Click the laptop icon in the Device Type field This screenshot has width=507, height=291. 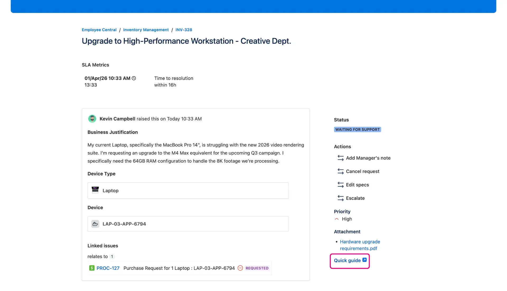(95, 190)
